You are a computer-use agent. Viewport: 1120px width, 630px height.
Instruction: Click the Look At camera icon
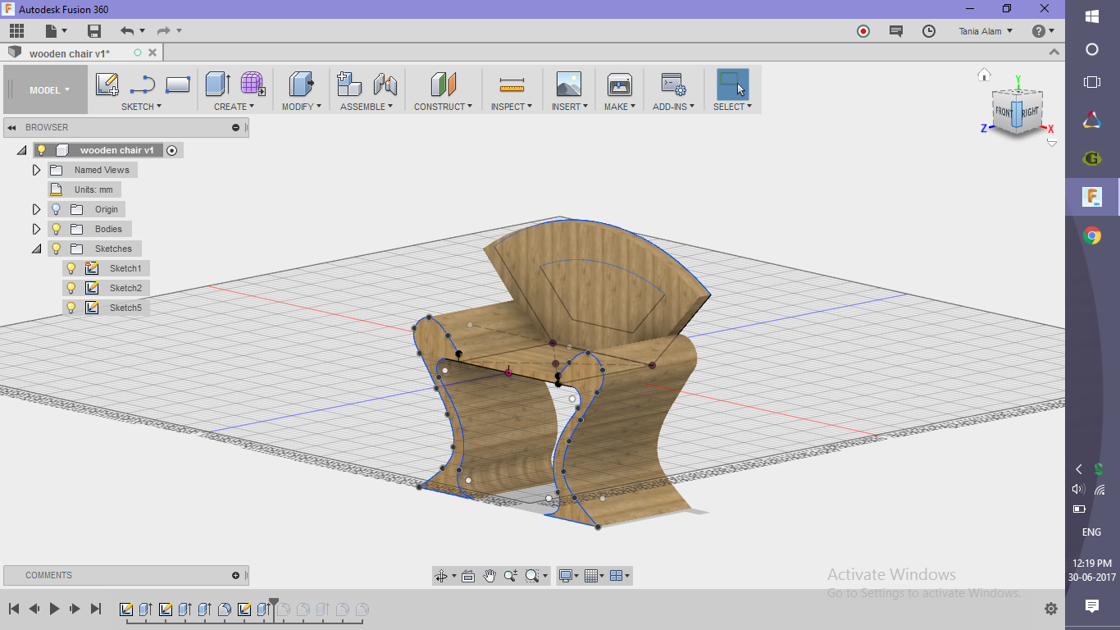[468, 576]
